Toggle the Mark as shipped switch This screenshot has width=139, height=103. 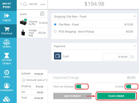(x=81, y=87)
